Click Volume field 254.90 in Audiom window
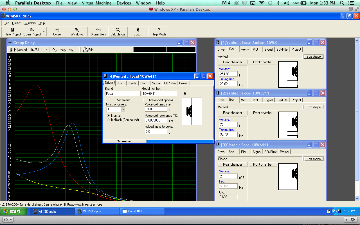Screen dimensions: 360x225 point(228,74)
